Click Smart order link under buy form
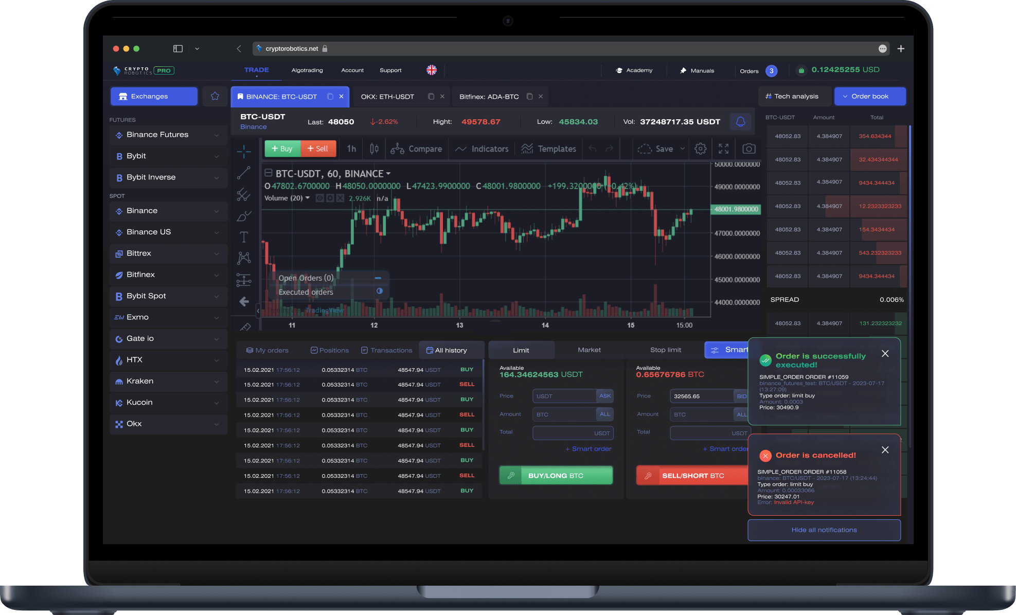The width and height of the screenshot is (1016, 615). tap(589, 449)
